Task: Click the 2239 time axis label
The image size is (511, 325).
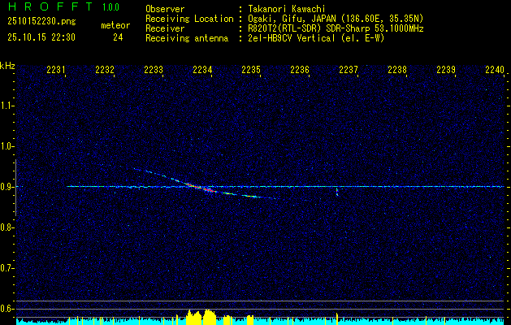Action: pyautogui.click(x=446, y=69)
